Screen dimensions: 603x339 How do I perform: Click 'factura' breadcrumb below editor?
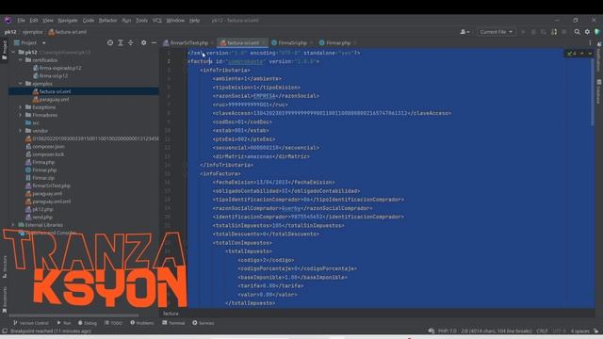click(171, 314)
